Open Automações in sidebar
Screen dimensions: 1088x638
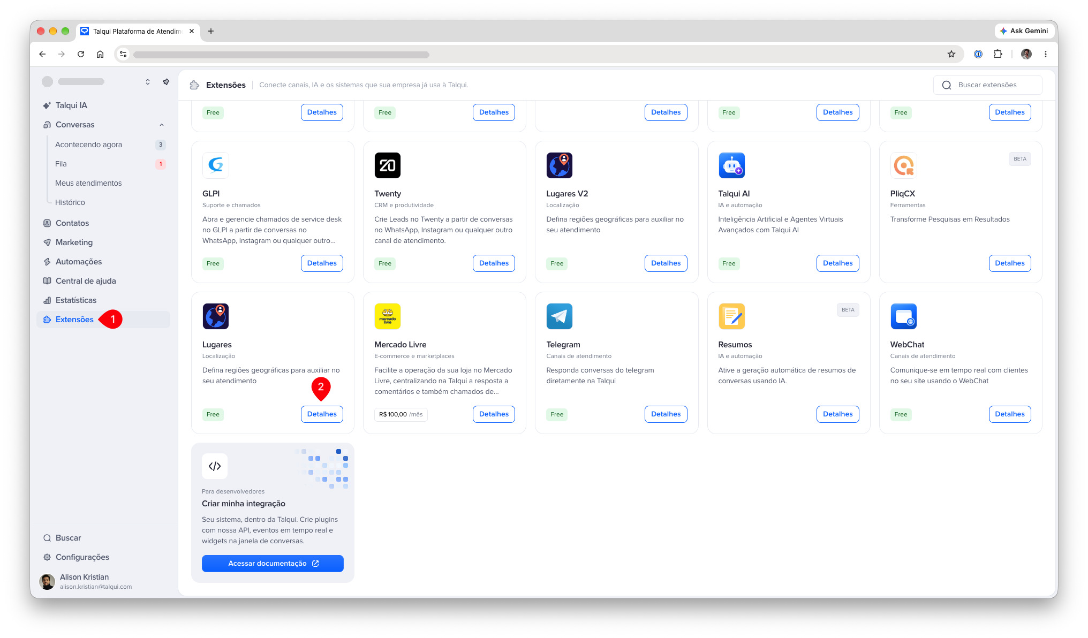pyautogui.click(x=103, y=262)
